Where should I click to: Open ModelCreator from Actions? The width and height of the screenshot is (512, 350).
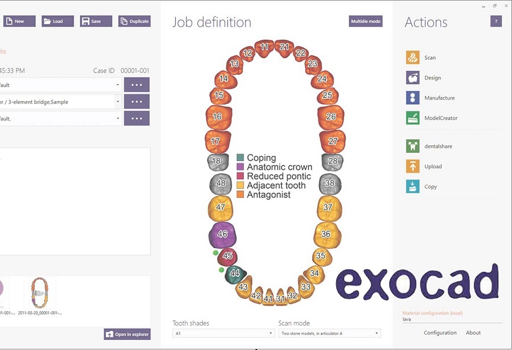coord(432,118)
